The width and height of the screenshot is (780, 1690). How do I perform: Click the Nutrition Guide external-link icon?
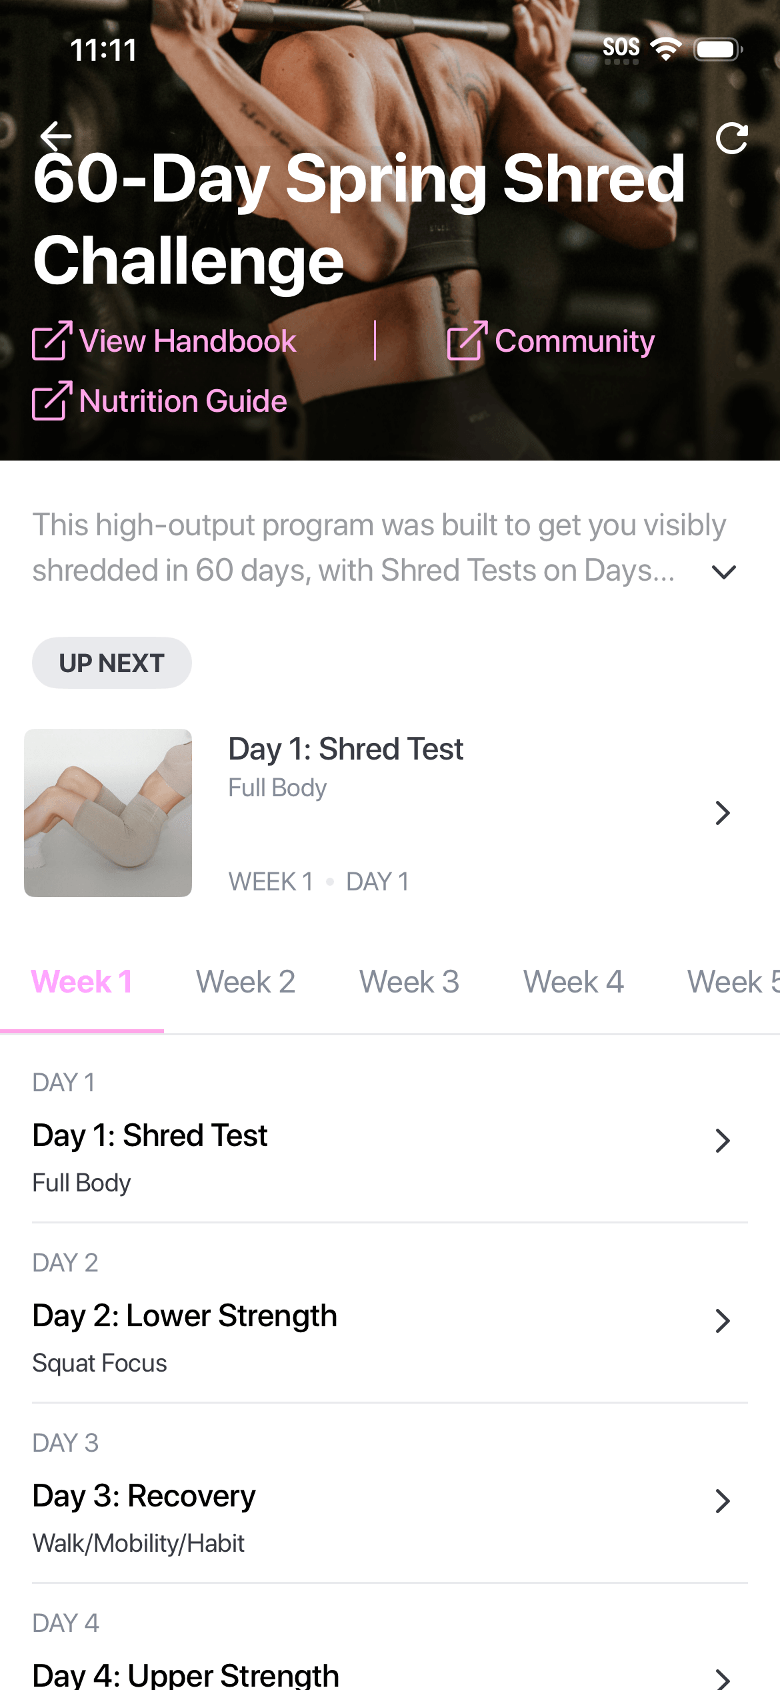pos(51,401)
